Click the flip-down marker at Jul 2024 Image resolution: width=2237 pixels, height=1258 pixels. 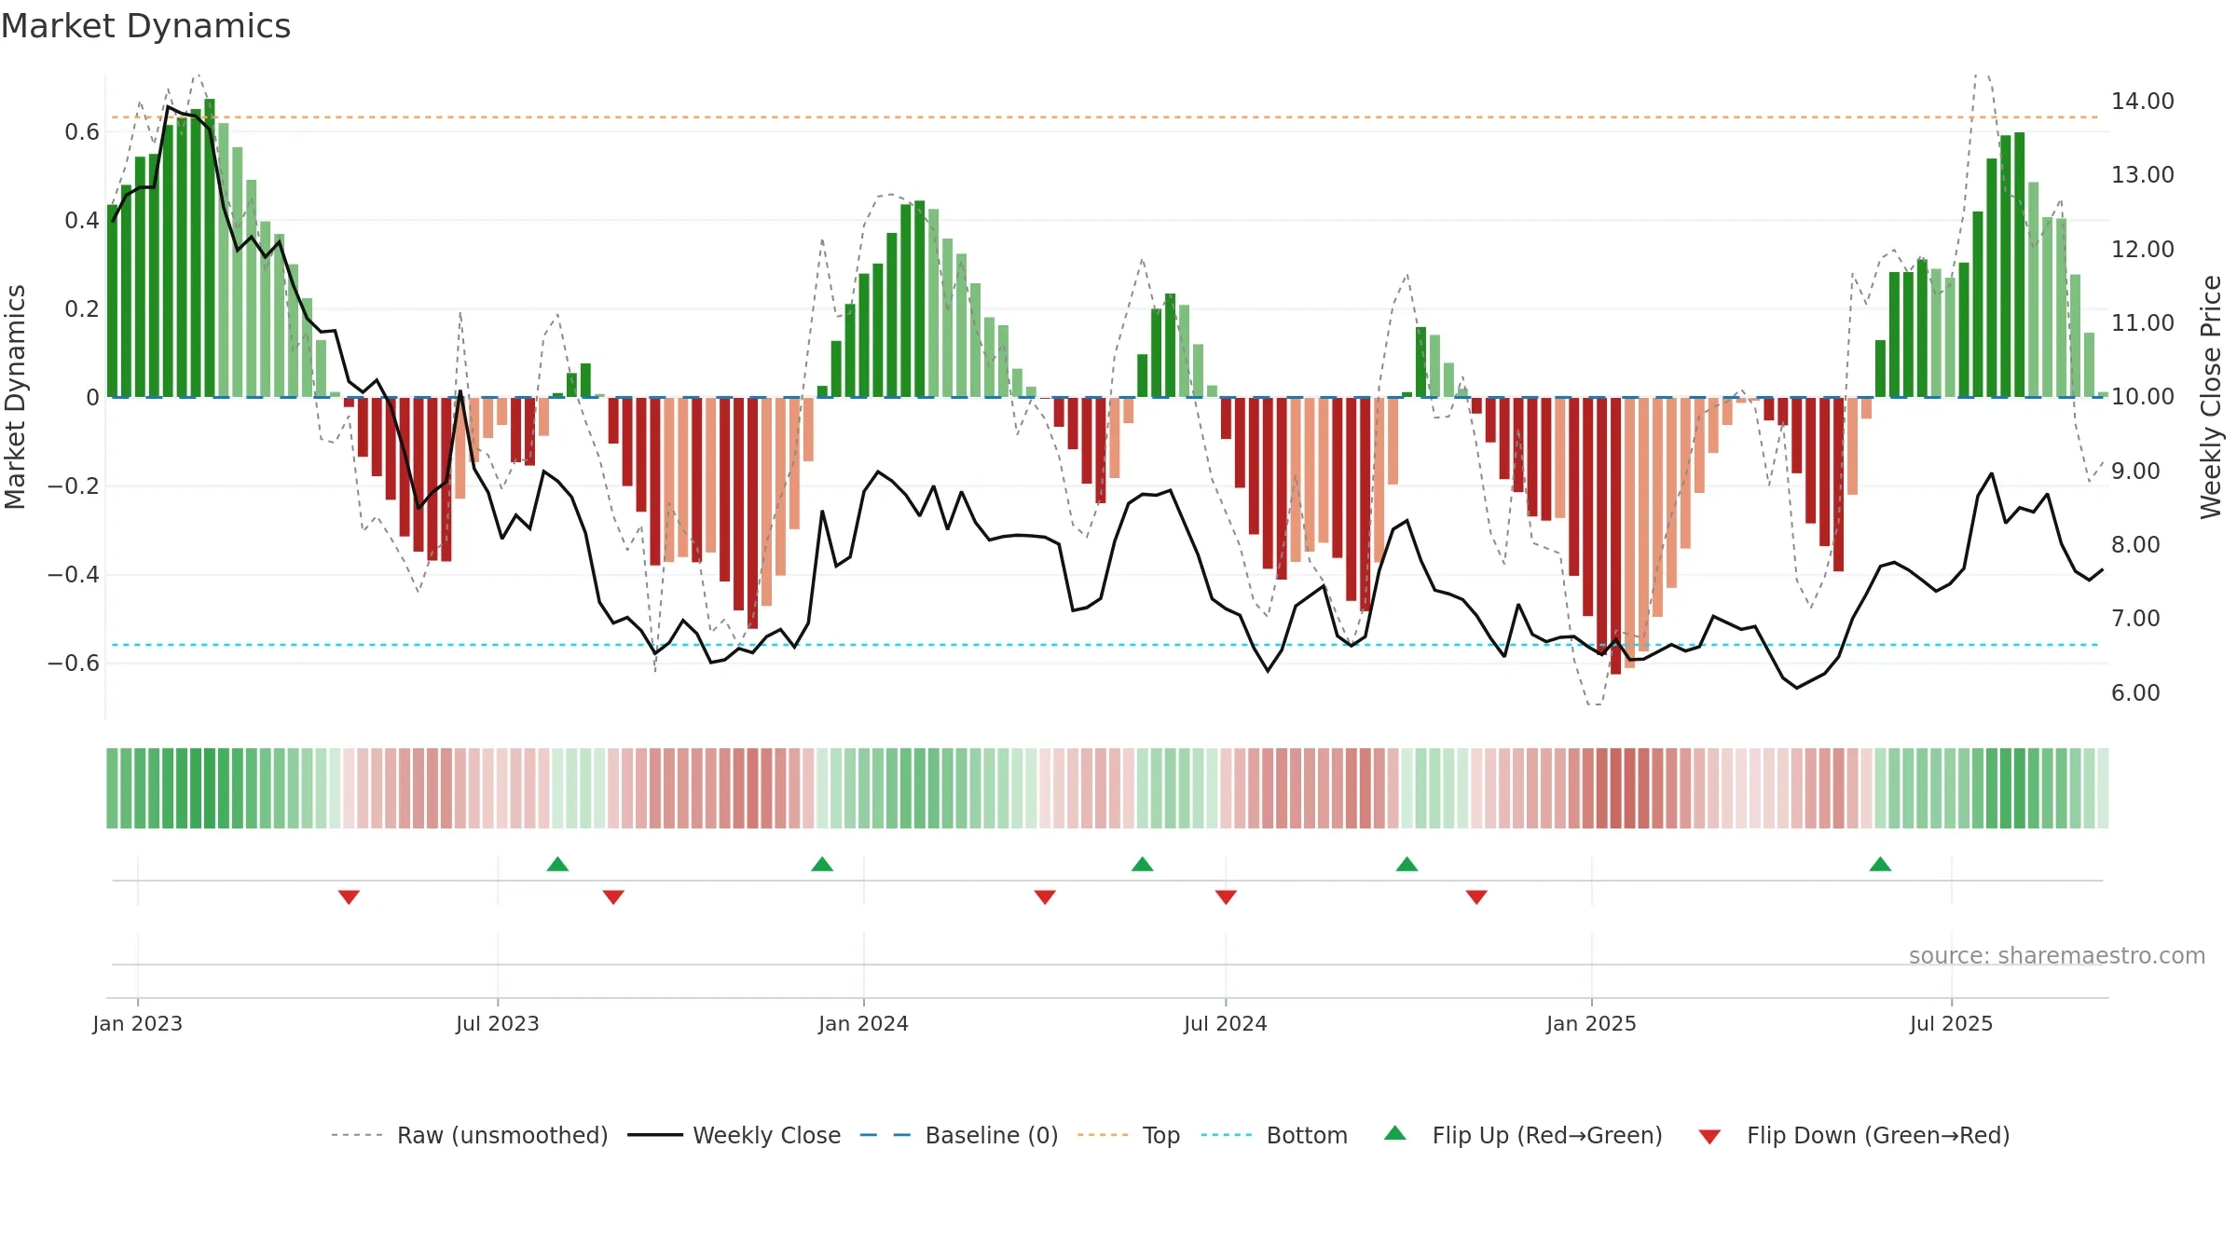[x=1226, y=896]
